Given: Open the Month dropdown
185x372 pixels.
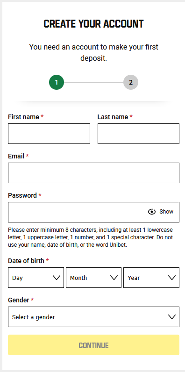Looking at the screenshot, I should (x=93, y=278).
